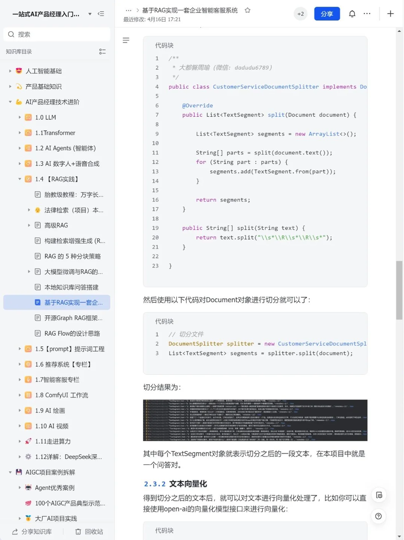Expand 1.1Transformer folder arrow

pos(19,132)
